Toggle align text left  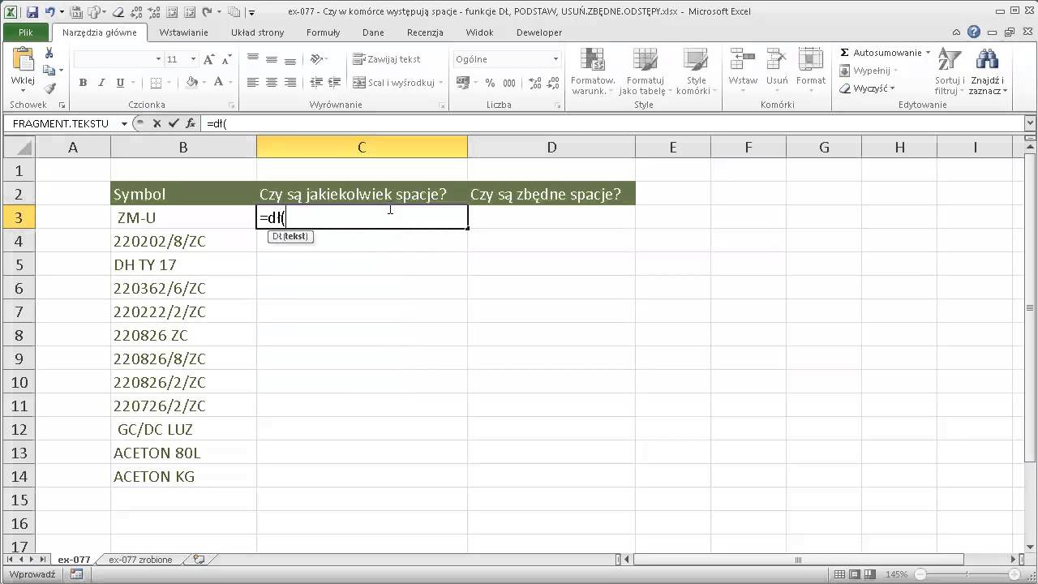click(x=253, y=83)
